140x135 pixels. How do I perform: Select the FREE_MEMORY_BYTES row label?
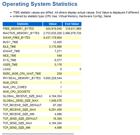point(18,29)
